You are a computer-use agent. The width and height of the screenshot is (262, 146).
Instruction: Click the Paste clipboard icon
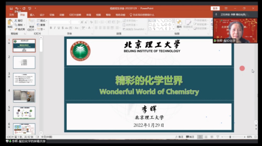point(10,22)
